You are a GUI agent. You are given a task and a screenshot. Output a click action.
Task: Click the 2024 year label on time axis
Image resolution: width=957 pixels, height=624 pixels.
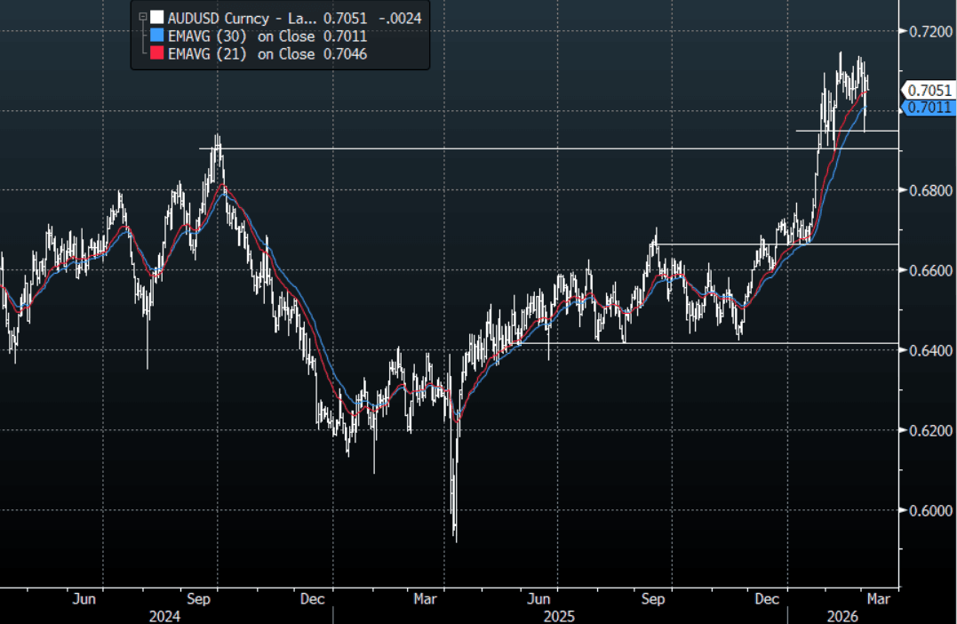click(161, 615)
